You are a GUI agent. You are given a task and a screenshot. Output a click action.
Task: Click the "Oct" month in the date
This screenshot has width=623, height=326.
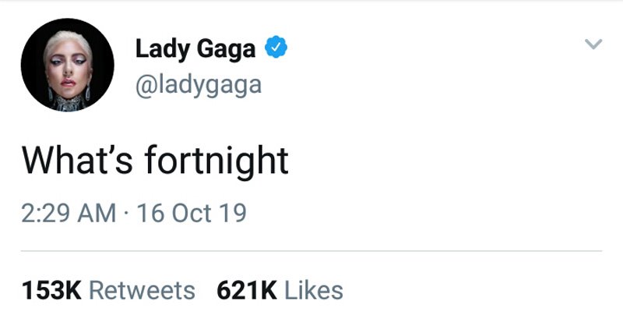[x=190, y=211]
